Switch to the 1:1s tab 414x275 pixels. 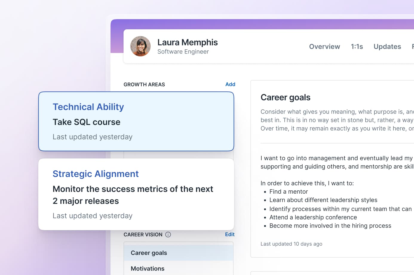[357, 46]
